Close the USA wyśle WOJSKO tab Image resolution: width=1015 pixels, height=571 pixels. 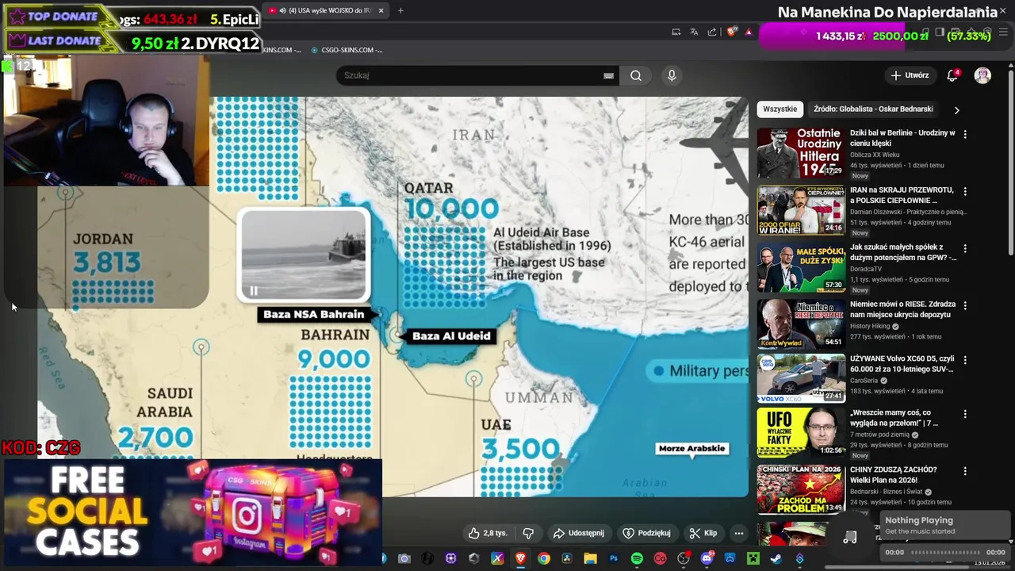pyautogui.click(x=381, y=10)
